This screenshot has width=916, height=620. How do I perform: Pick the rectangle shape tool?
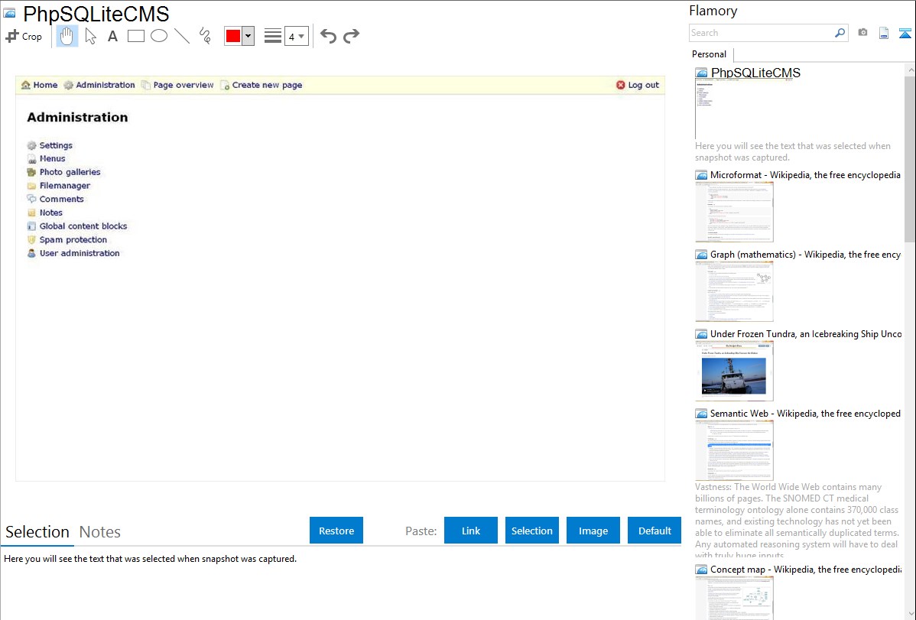click(x=135, y=36)
